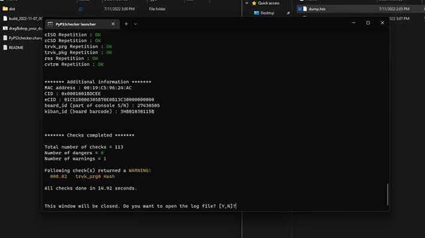
Task: Click the Quick access star icon
Action: pos(254,3)
